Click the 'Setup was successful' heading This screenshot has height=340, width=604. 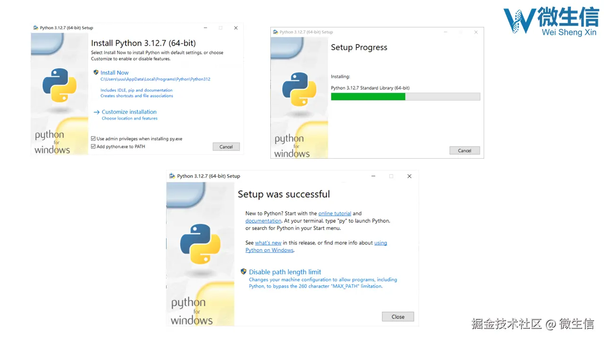[284, 194]
